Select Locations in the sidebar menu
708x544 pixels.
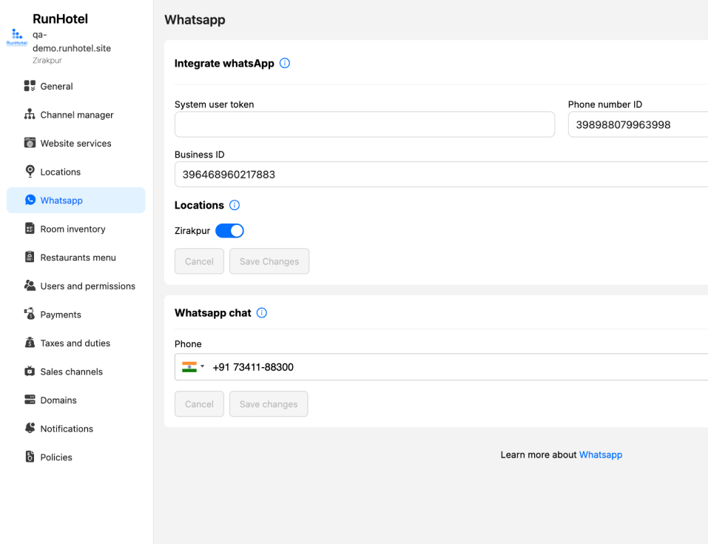click(x=76, y=171)
